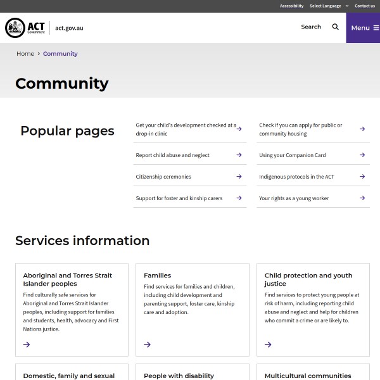
Task: Open Support for foster and kinship carers
Action: [x=179, y=198]
